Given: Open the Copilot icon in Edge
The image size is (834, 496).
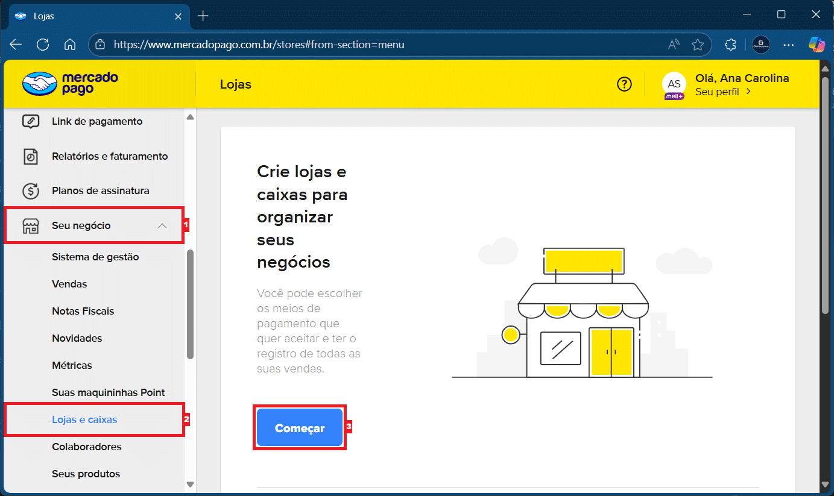Looking at the screenshot, I should [817, 45].
